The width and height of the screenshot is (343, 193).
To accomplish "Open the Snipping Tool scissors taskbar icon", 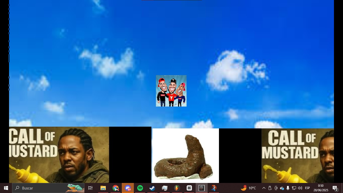I will [214, 188].
